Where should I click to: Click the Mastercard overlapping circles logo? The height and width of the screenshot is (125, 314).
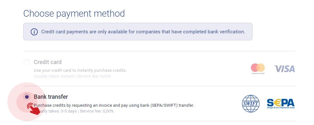(x=258, y=68)
